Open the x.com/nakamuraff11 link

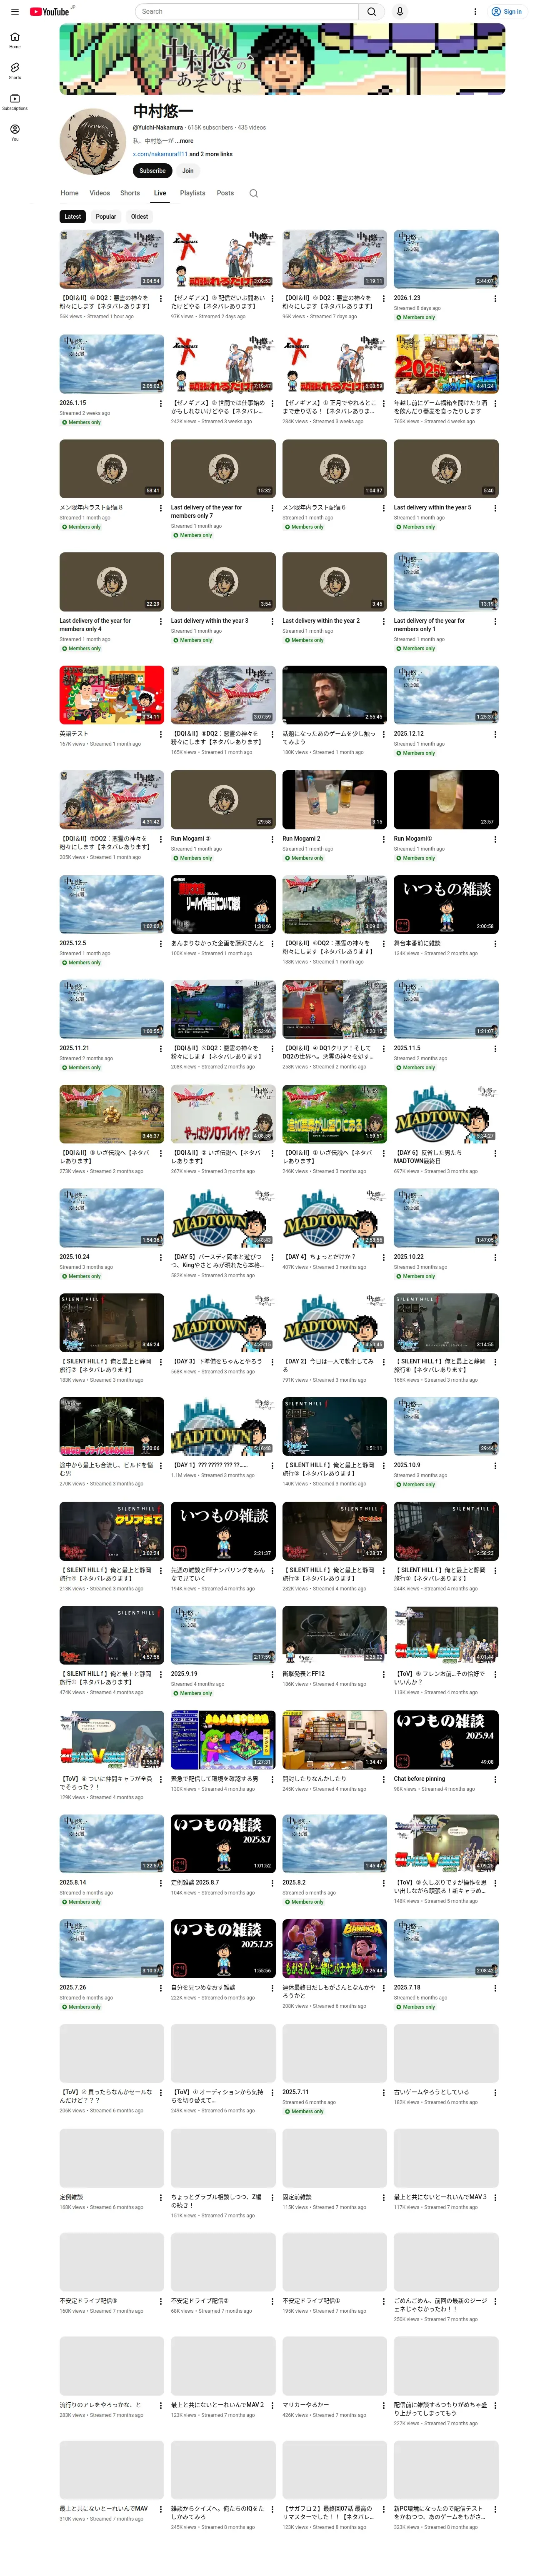pyautogui.click(x=160, y=154)
